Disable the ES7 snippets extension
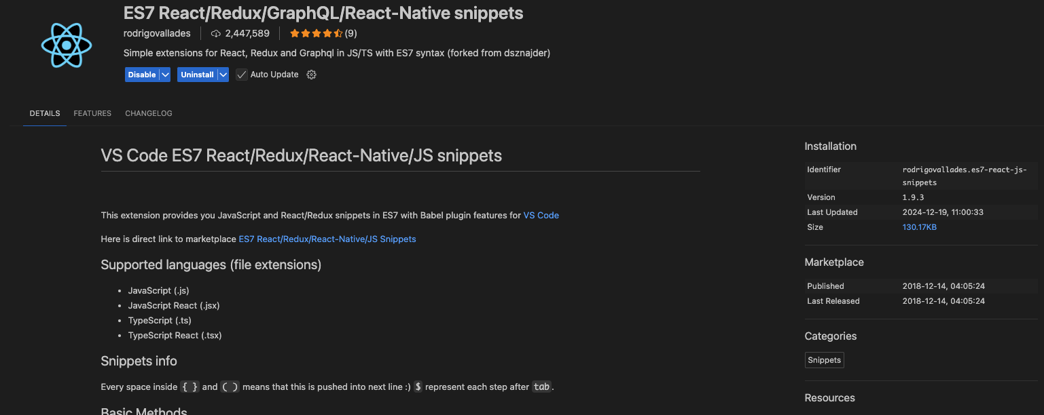The image size is (1044, 415). point(142,75)
